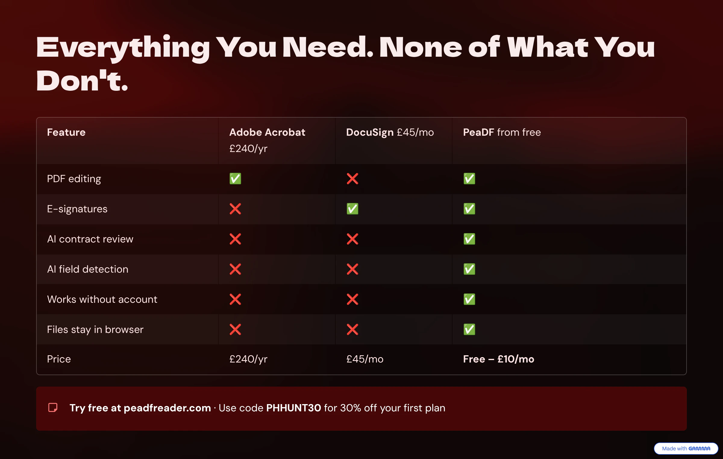Click the Adobe Acrobat checkmark for PDF editing
The image size is (723, 459).
tap(235, 179)
